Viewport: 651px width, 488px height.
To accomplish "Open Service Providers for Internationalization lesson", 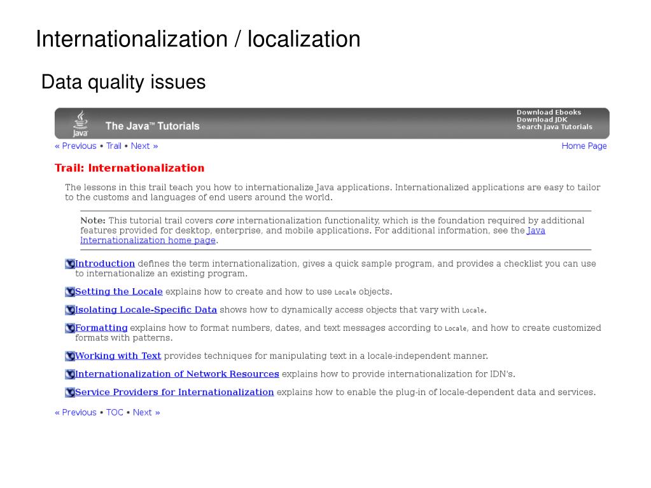I will (x=174, y=392).
